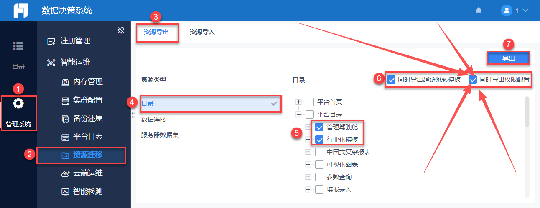
Task: Select 资源迁移 in the sidebar
Action: [x=88, y=155]
